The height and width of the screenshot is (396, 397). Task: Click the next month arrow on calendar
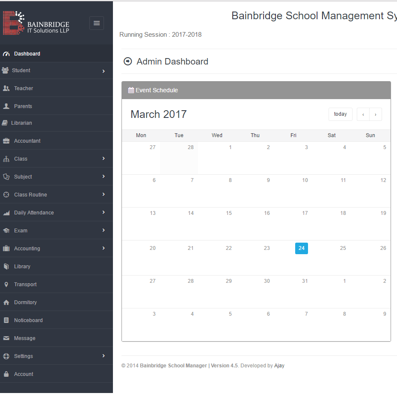coord(375,114)
